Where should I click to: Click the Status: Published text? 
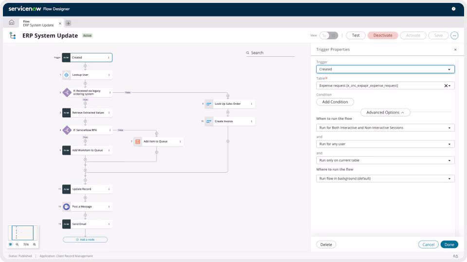pyautogui.click(x=20, y=256)
